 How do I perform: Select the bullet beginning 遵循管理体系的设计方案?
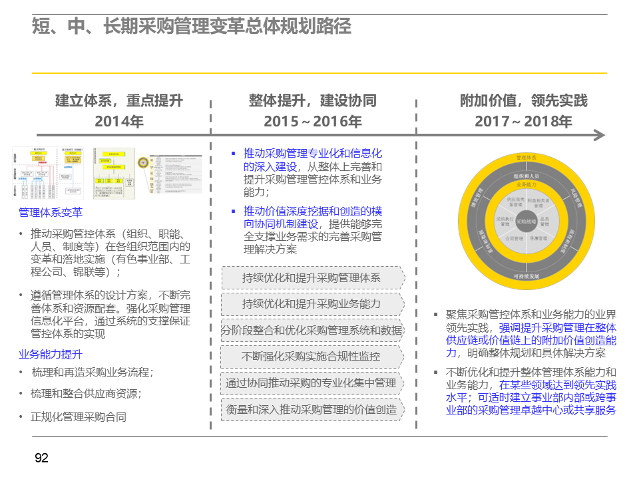coord(110,314)
